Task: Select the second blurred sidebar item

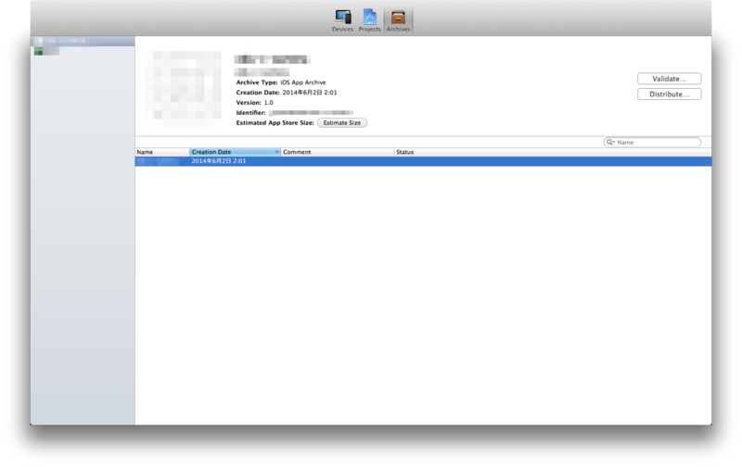Action: 47,52
